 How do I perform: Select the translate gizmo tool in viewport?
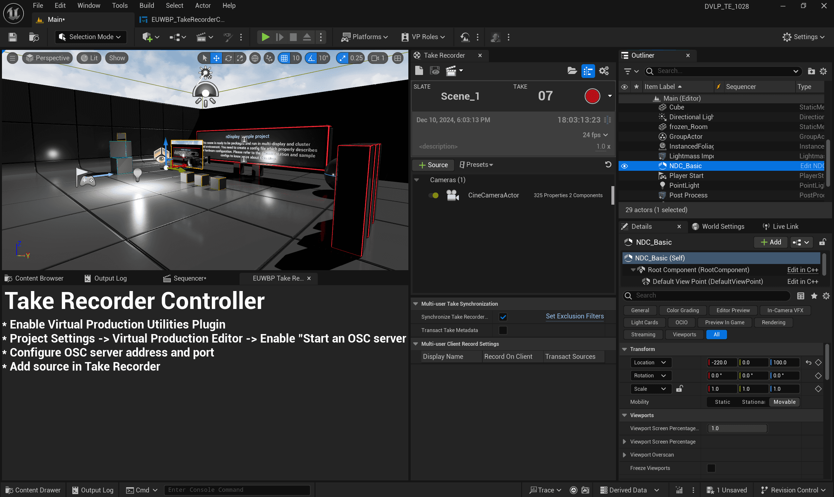(216, 58)
